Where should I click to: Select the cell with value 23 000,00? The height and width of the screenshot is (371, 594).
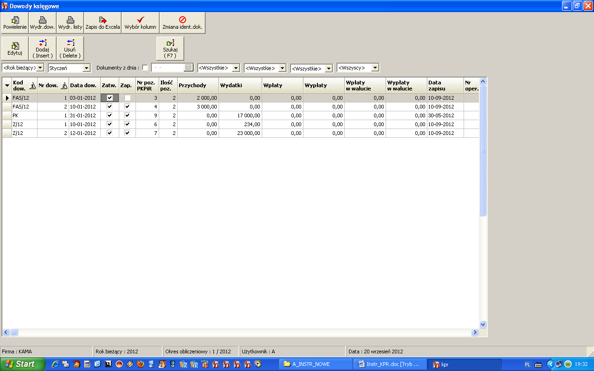(240, 133)
